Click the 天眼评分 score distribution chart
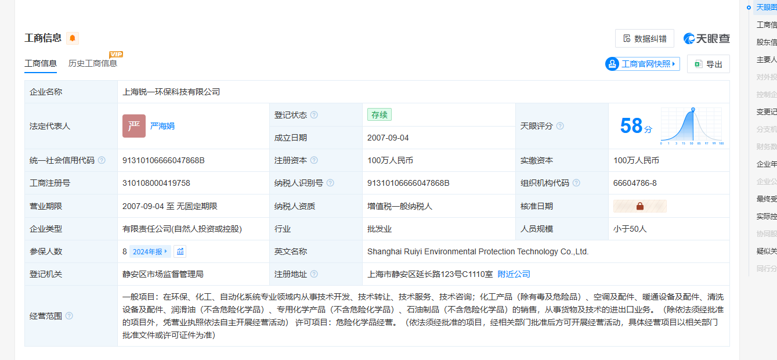This screenshot has height=360, width=777. click(x=691, y=126)
